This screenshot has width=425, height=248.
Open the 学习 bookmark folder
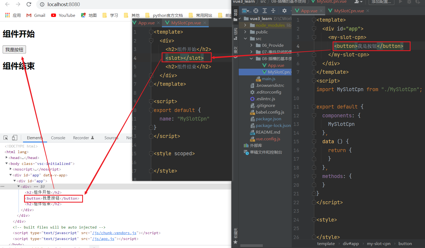click(110, 15)
